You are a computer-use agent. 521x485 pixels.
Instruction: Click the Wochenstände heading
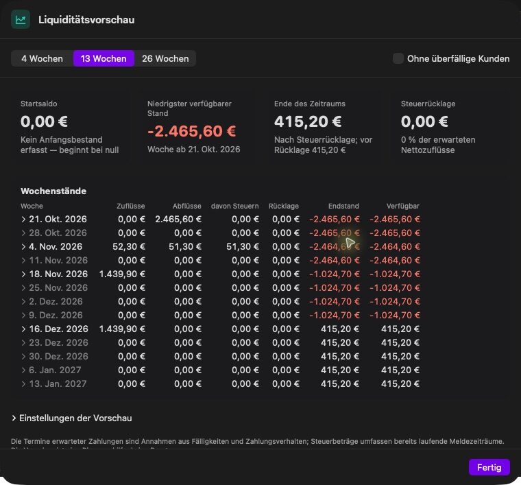(x=53, y=191)
